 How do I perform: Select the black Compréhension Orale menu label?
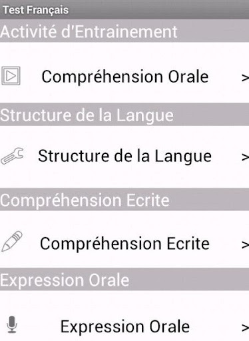(x=125, y=77)
